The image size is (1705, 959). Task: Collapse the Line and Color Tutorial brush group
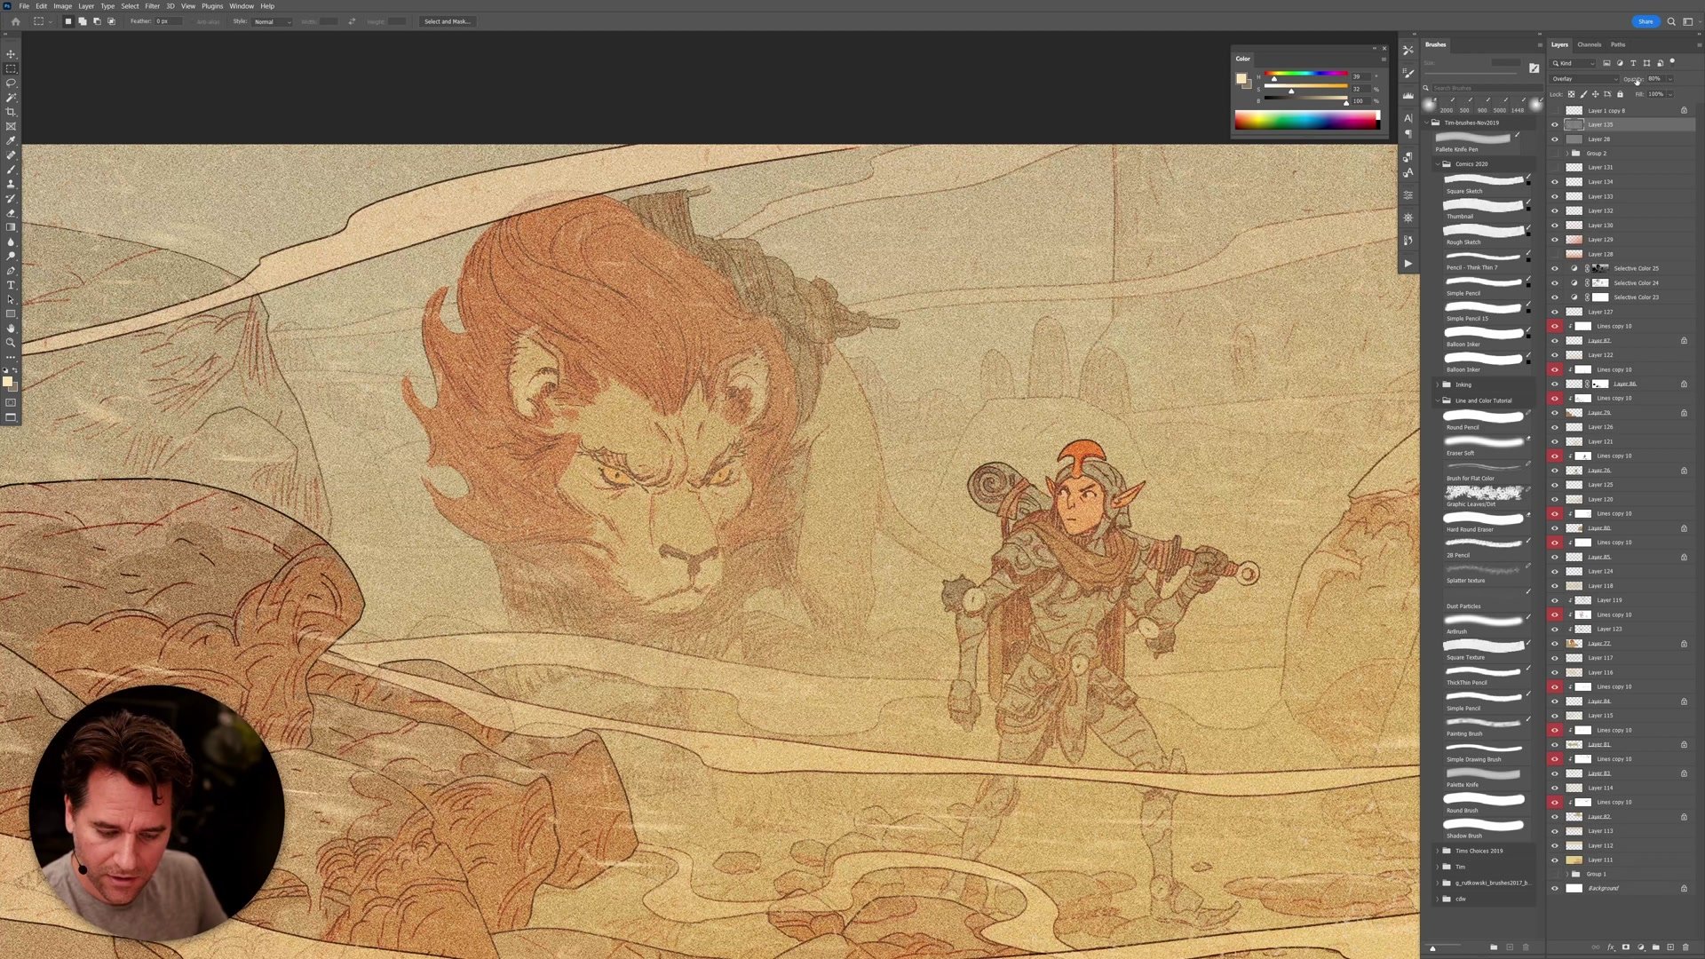[x=1439, y=400]
